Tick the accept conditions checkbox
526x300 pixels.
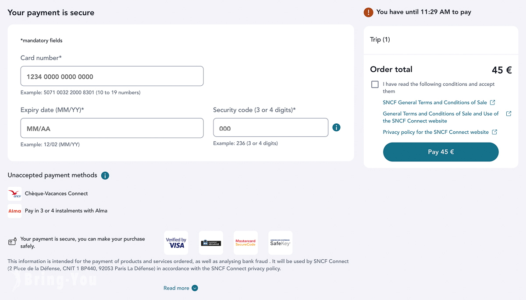click(375, 84)
